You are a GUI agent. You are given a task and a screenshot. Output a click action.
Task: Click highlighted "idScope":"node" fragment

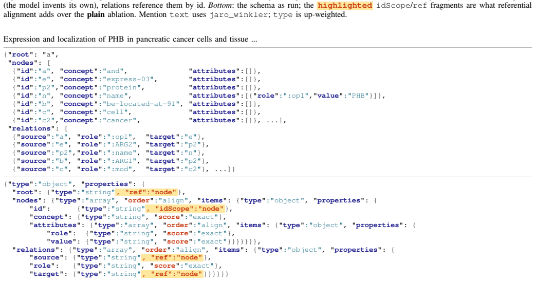click(185, 209)
